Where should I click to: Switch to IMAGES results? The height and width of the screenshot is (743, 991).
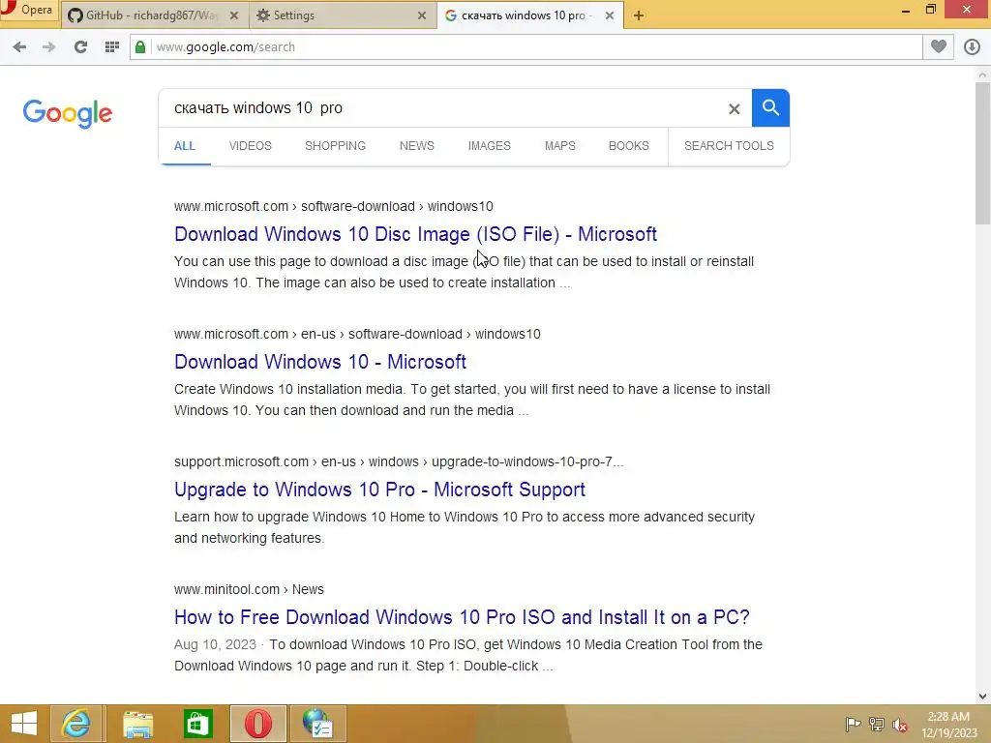point(489,146)
